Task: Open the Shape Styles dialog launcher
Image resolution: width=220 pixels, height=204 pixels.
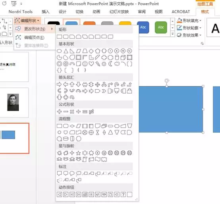Action: (x=202, y=44)
